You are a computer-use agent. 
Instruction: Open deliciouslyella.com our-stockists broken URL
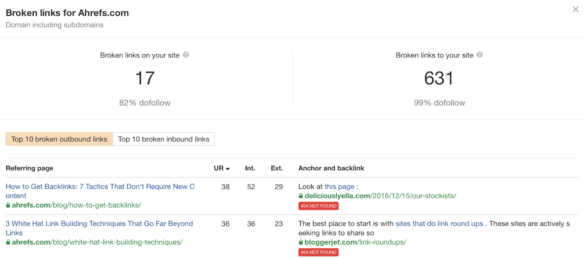pos(380,196)
